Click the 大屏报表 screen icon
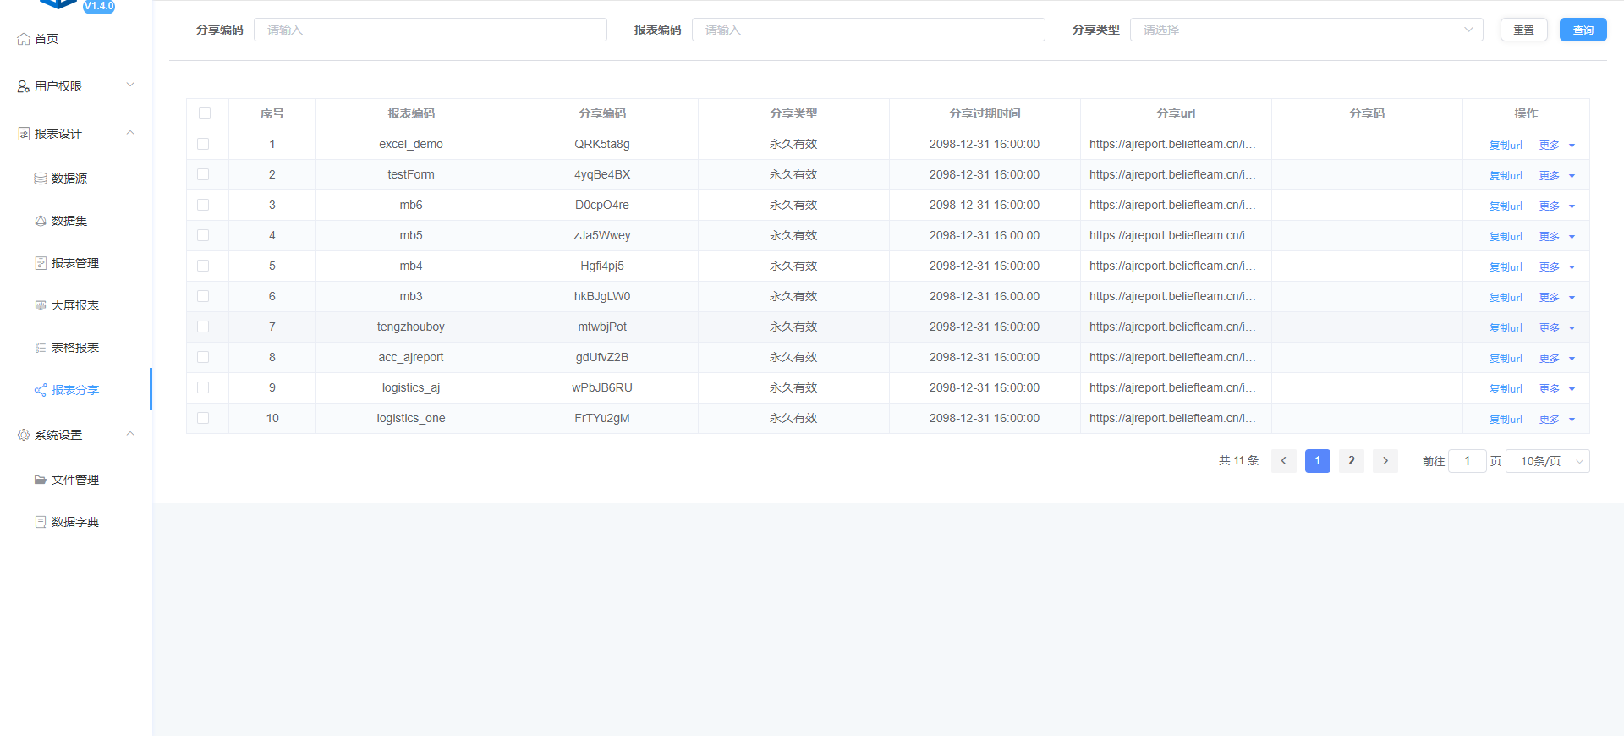The width and height of the screenshot is (1624, 736). click(x=41, y=305)
